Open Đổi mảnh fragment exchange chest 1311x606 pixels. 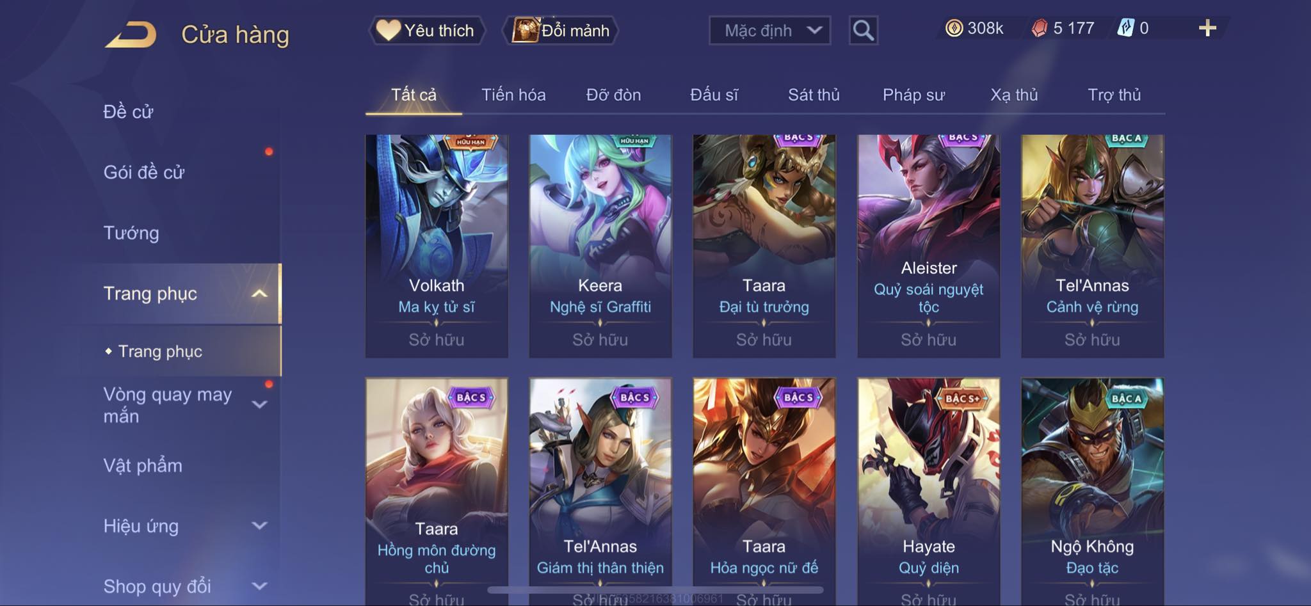pos(561,30)
